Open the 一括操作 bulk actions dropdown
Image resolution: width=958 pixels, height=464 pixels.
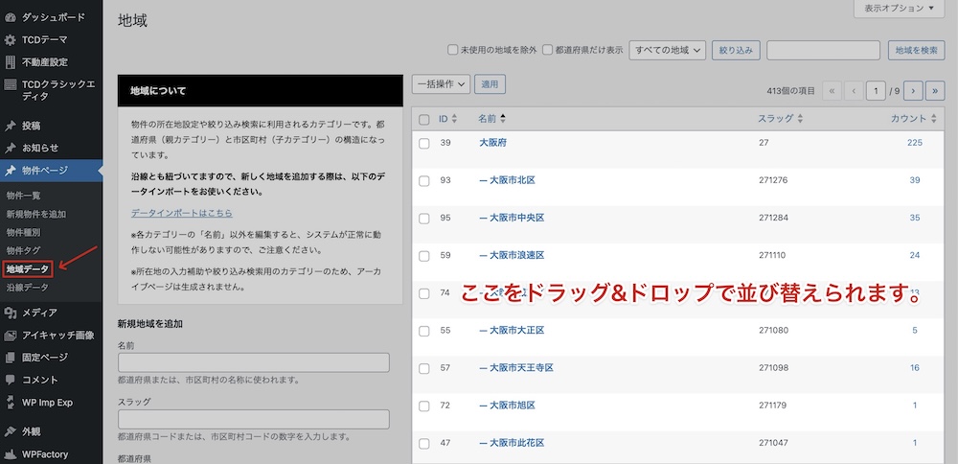pyautogui.click(x=441, y=84)
